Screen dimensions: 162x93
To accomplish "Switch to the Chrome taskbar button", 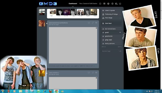I will click(x=56, y=91).
